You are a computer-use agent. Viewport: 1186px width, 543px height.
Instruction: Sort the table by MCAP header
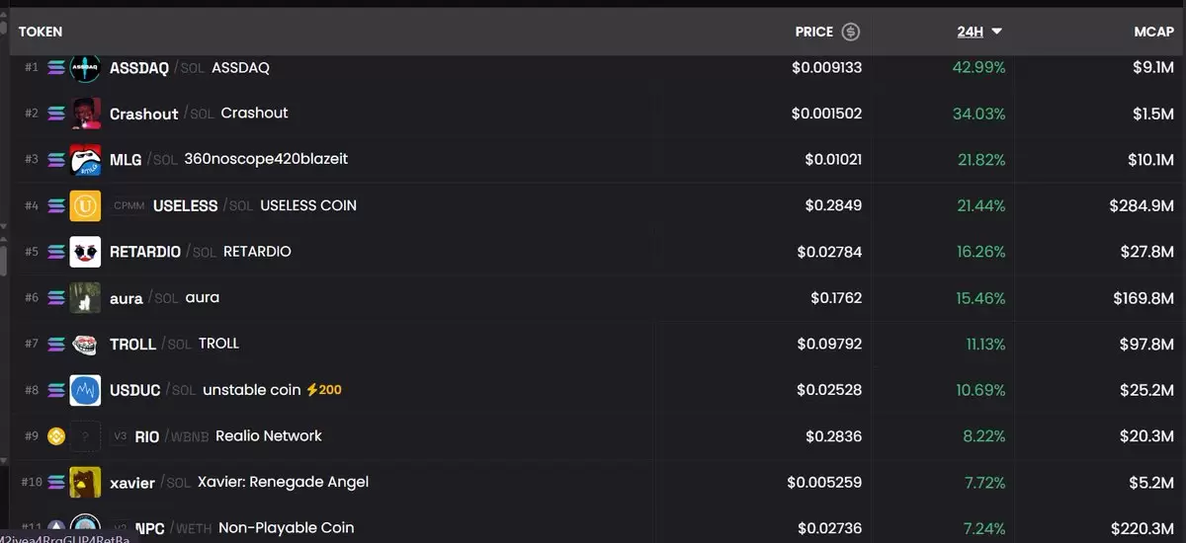pos(1153,32)
